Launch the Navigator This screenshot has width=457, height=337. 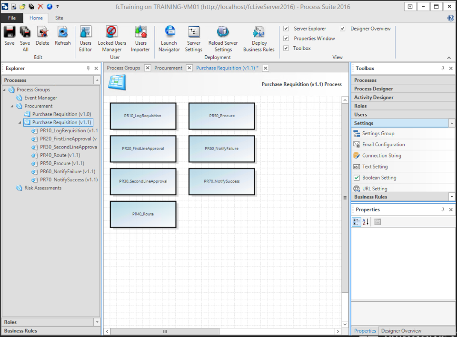click(x=169, y=38)
